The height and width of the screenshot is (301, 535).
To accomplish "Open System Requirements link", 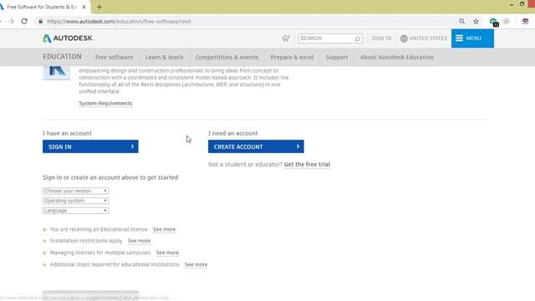I will tap(105, 103).
